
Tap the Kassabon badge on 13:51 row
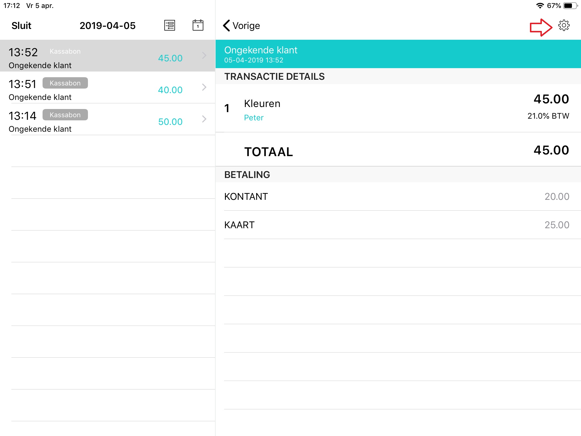click(x=65, y=83)
